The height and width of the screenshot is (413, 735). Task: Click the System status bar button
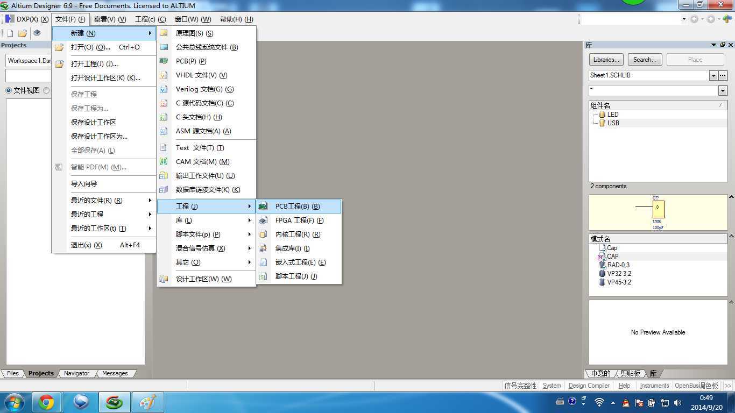[552, 386]
